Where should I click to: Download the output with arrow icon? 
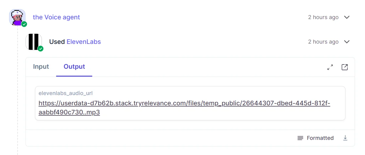tap(345, 138)
